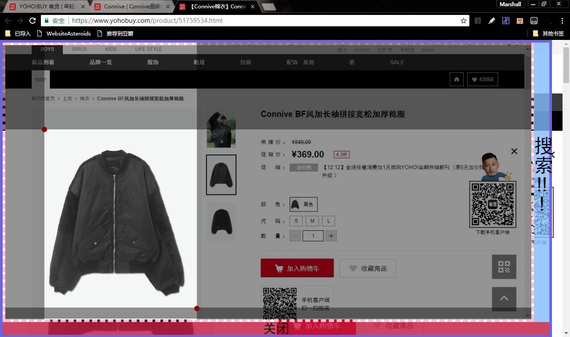This screenshot has width=570, height=337.
Task: Select the GIRLS channel tab
Action: [x=79, y=49]
